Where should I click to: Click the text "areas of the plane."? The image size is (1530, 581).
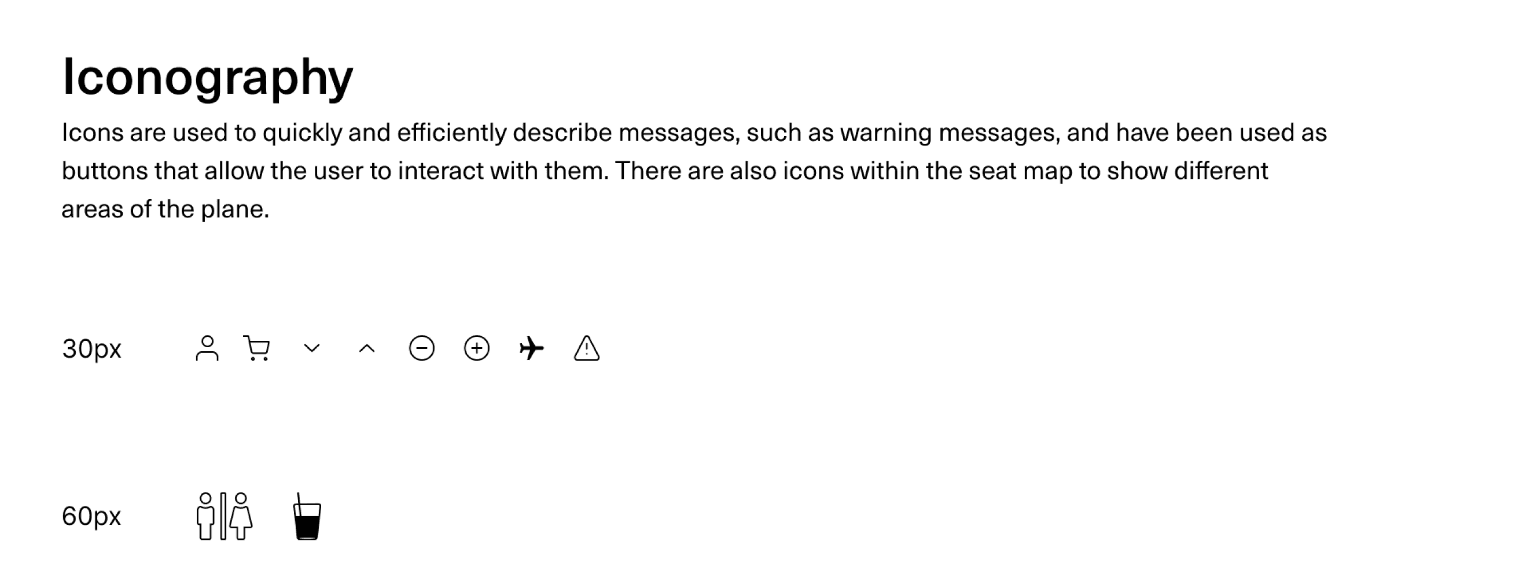tap(165, 209)
